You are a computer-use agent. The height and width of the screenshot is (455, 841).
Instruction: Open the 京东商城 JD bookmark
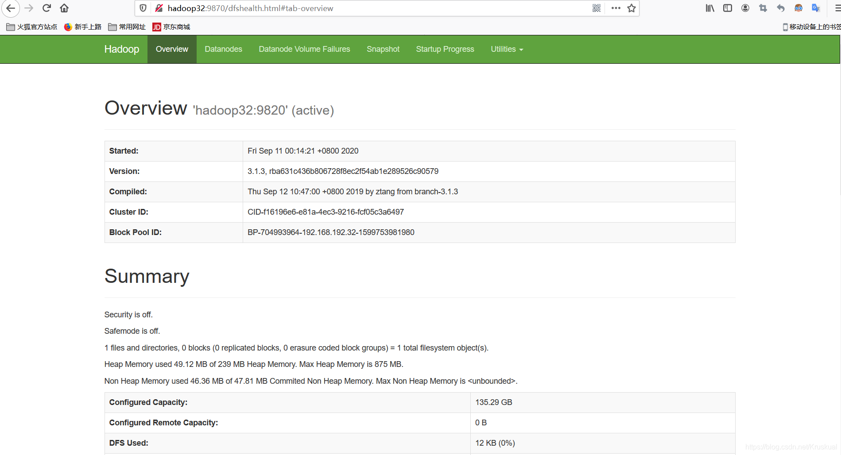[171, 27]
